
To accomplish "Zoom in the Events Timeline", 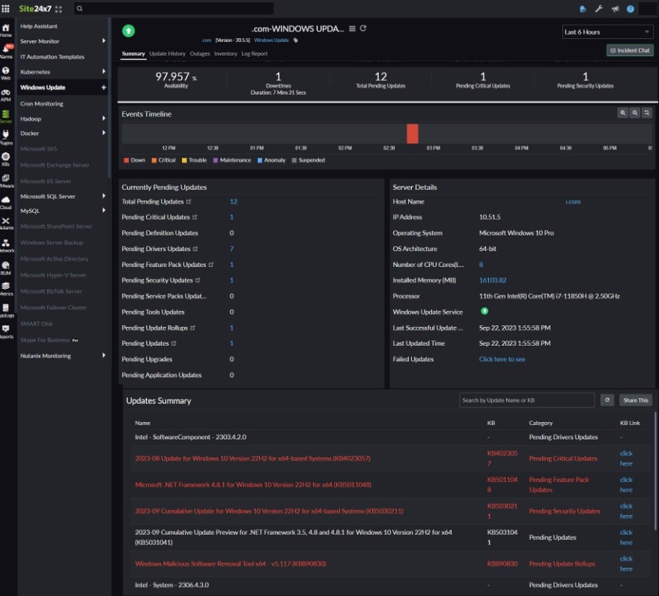I will tap(623, 112).
